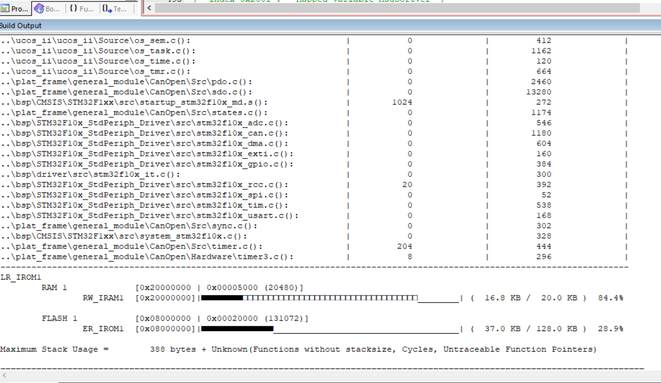
Task: Select the os_time.c() output line
Action: click(313, 61)
